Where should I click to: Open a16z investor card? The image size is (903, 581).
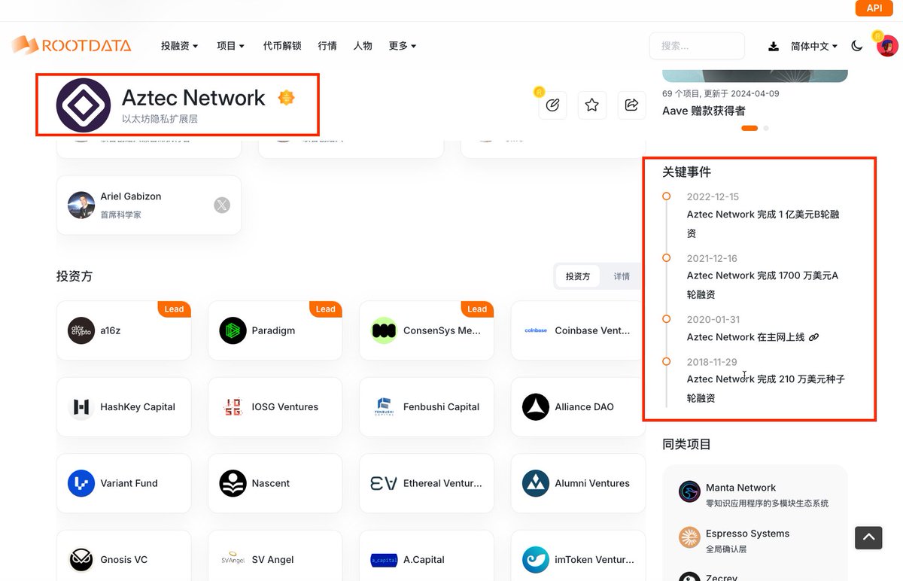(x=124, y=330)
